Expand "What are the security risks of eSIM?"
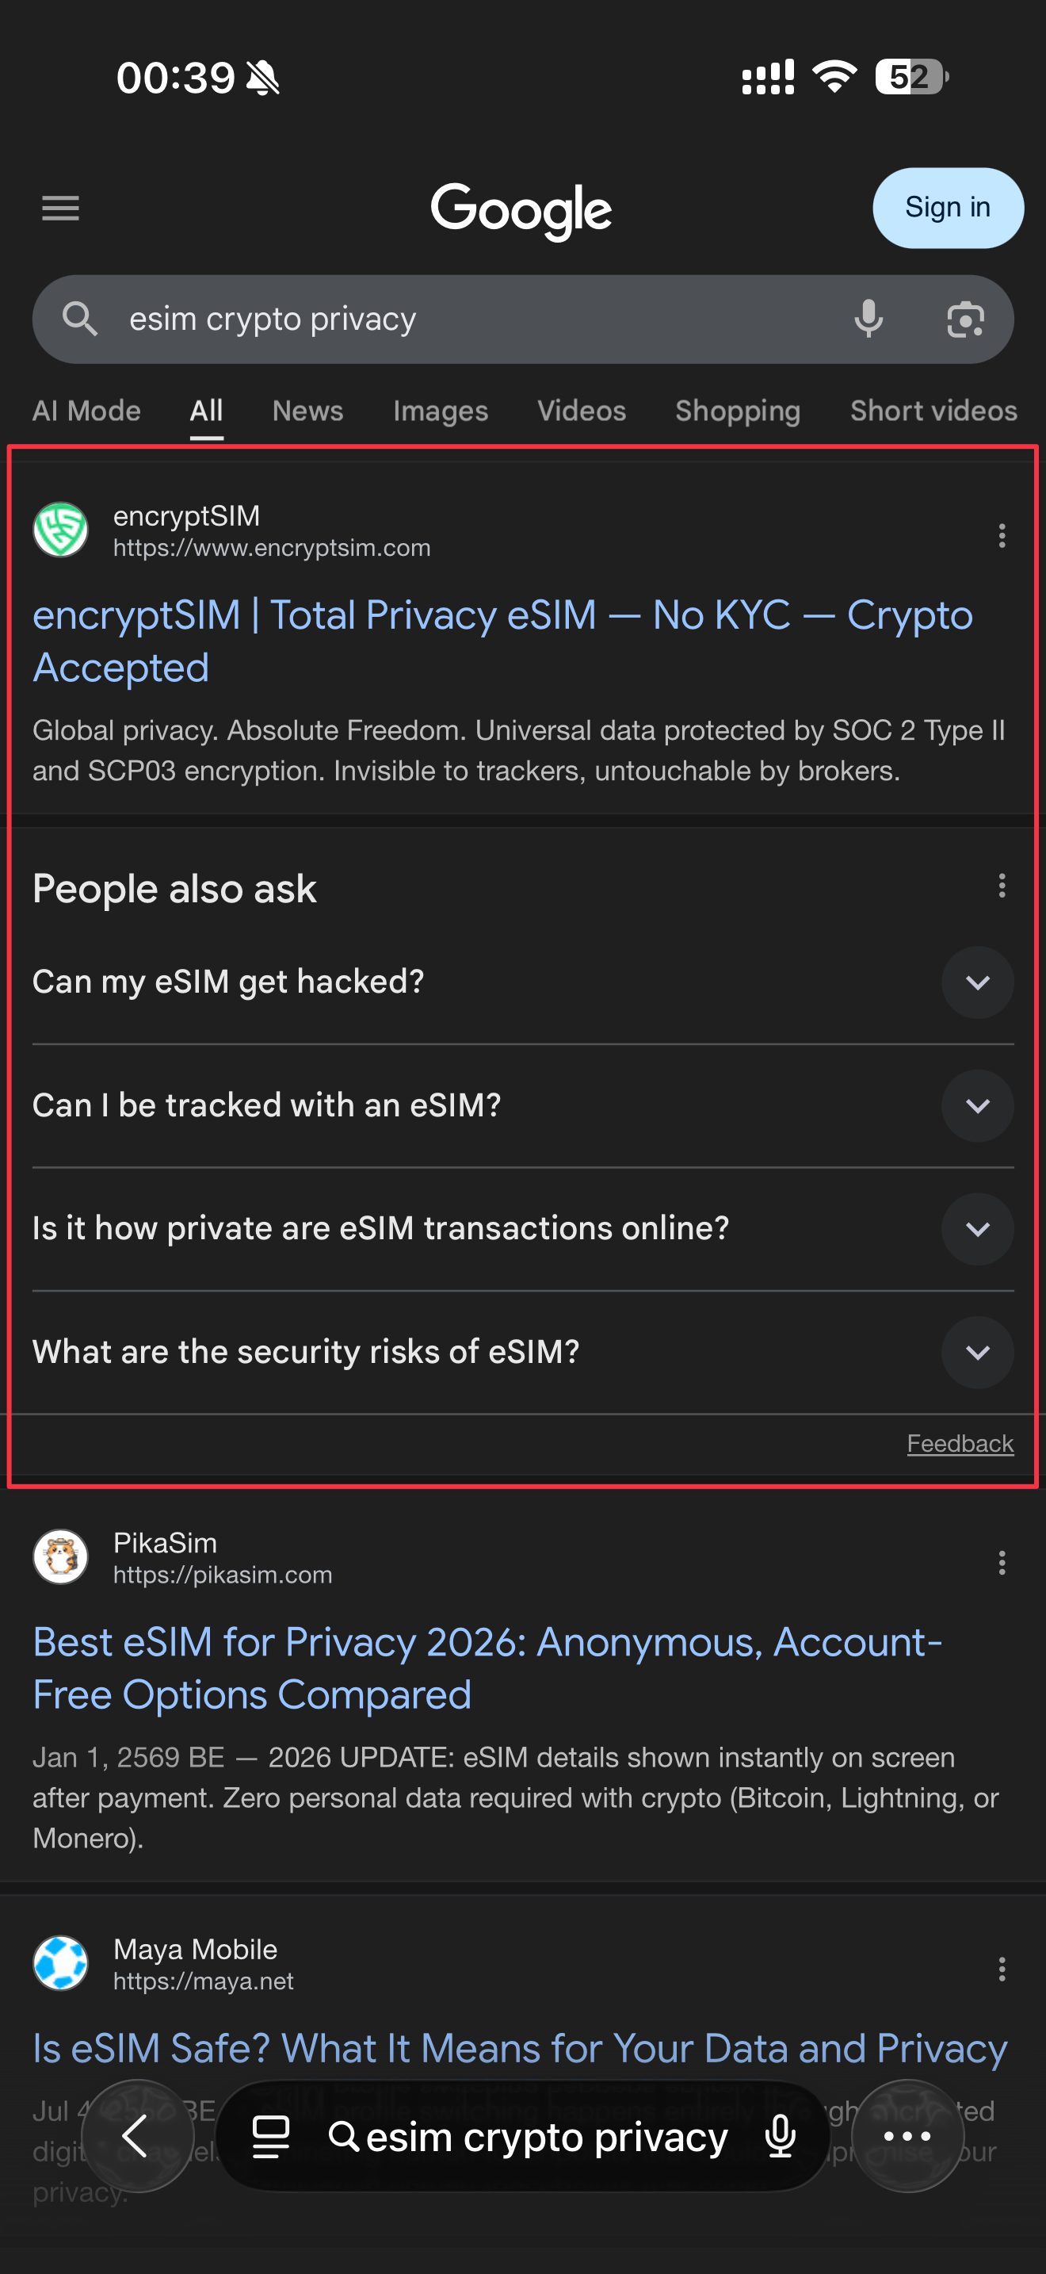 coord(977,1353)
